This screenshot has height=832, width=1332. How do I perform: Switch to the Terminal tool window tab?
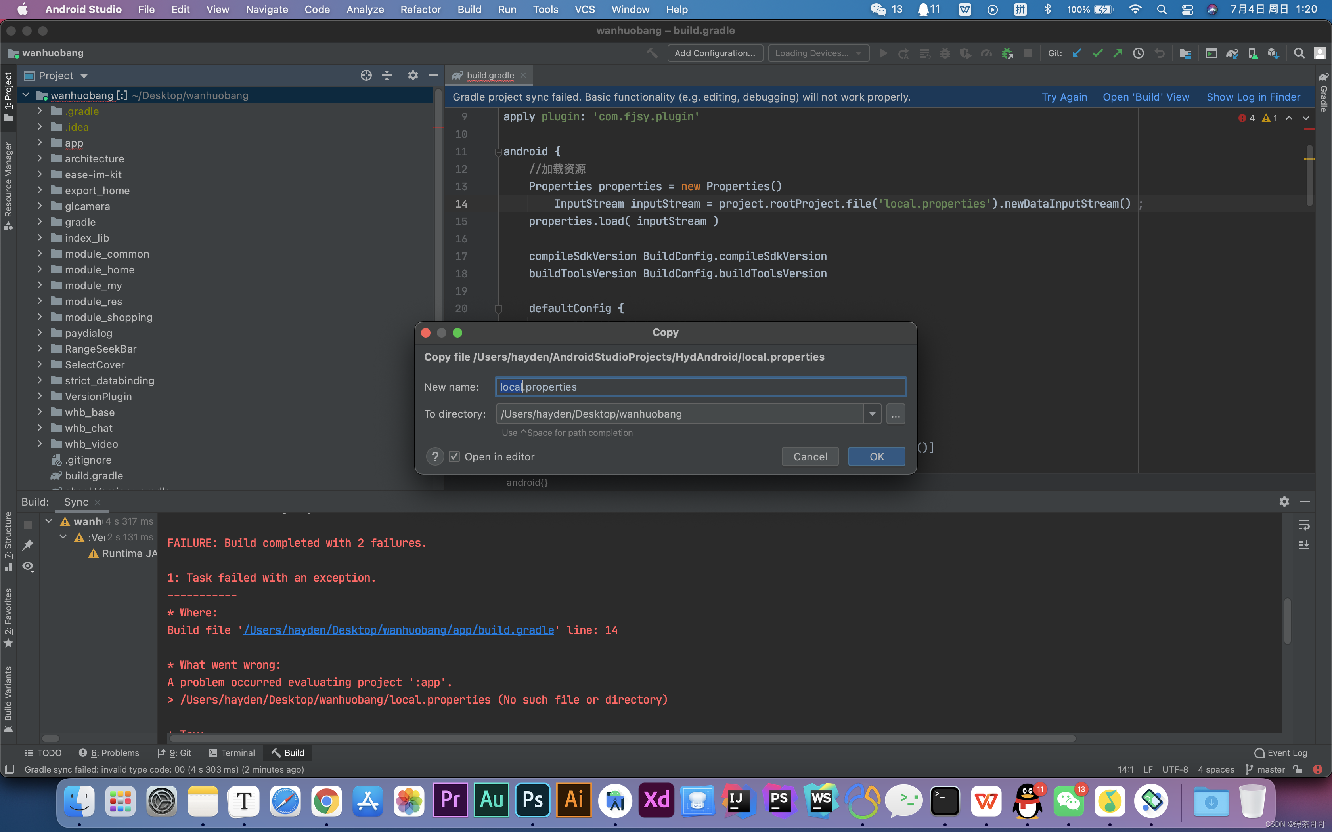pos(232,753)
